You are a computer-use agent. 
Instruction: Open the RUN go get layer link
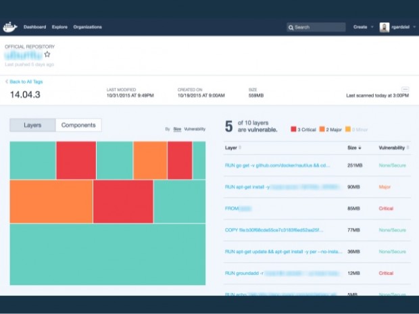pos(277,165)
